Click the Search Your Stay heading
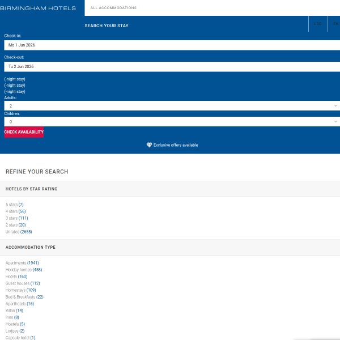Screen dimensions: 340x340 (107, 25)
